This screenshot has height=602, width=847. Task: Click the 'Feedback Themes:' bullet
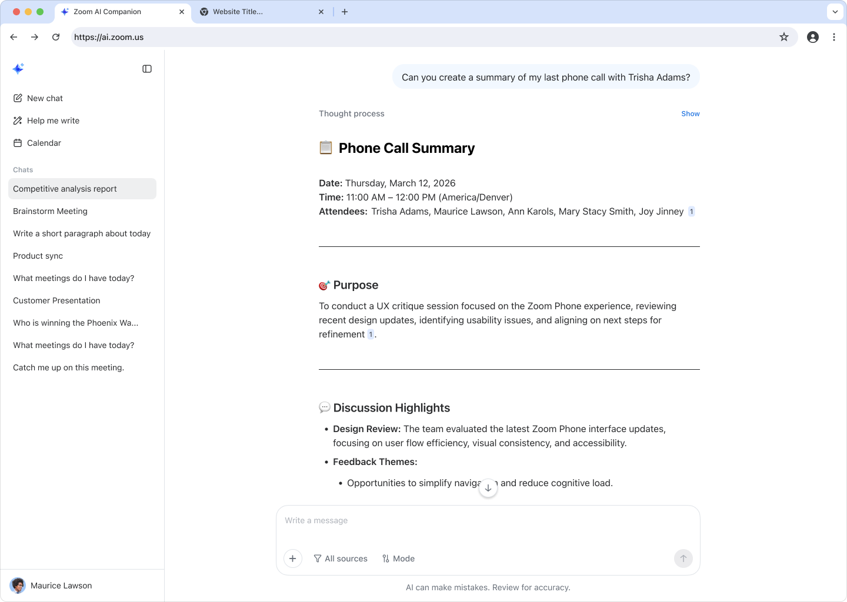tap(375, 462)
